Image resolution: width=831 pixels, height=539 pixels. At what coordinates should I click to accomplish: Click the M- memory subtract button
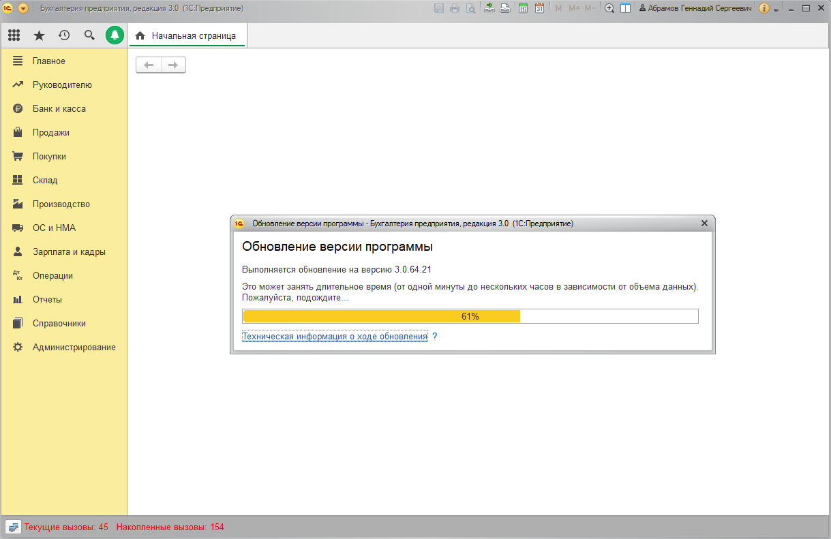[590, 8]
